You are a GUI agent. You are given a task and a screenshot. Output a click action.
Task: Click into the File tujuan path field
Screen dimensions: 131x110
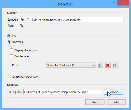[x=63, y=92]
